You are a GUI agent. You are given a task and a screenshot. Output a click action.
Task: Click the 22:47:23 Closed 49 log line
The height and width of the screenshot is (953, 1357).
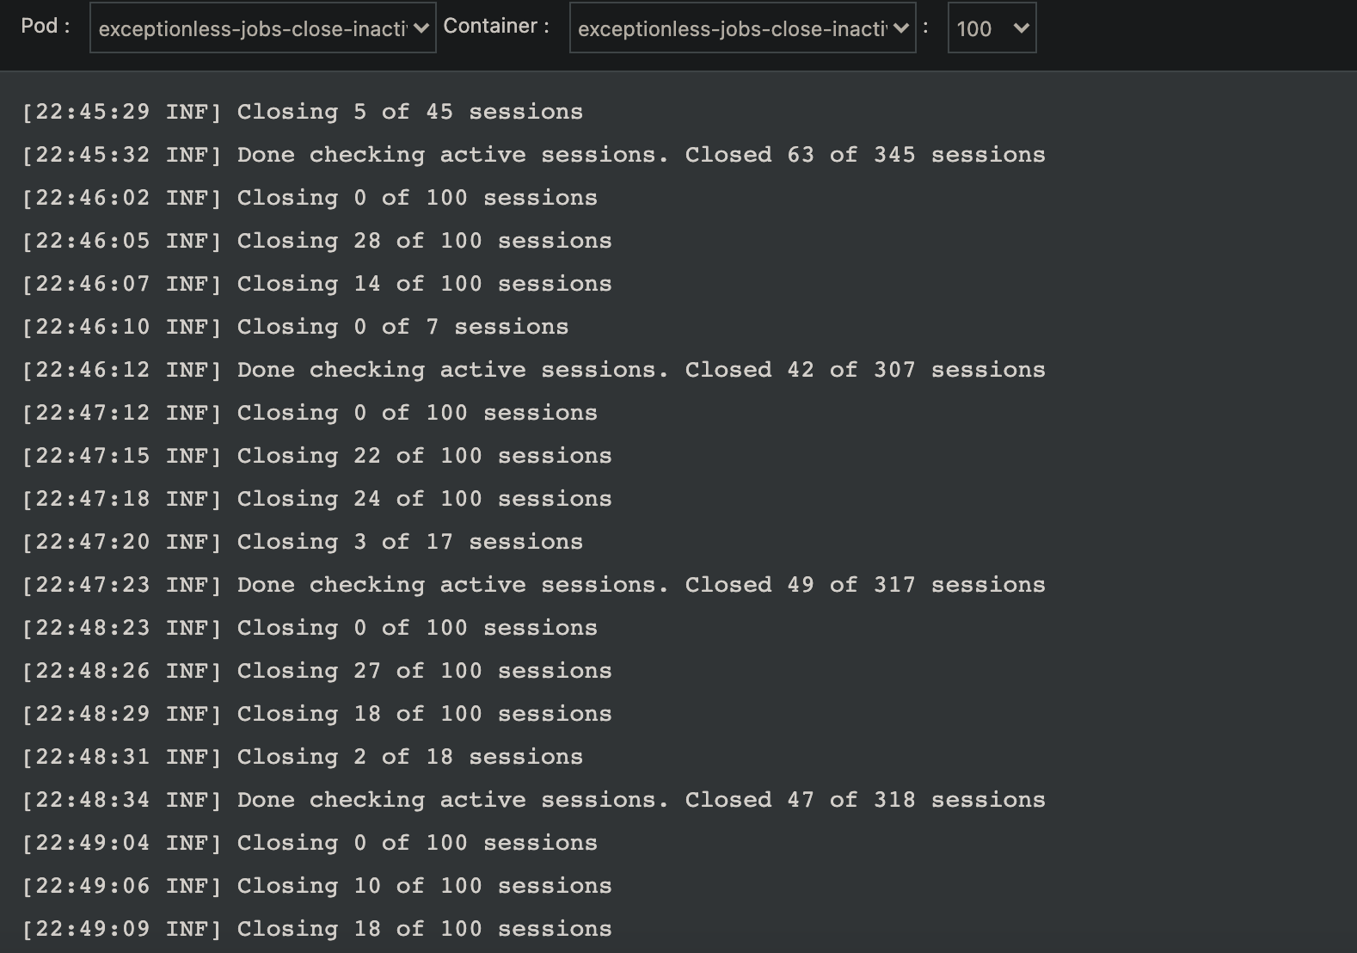click(533, 584)
